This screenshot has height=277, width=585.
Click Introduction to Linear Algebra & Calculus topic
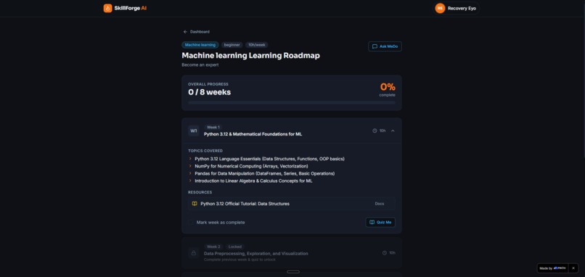pyautogui.click(x=253, y=181)
